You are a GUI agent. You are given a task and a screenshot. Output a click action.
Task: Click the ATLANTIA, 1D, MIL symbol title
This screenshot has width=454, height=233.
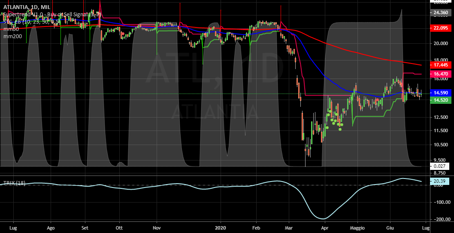(x=26, y=7)
